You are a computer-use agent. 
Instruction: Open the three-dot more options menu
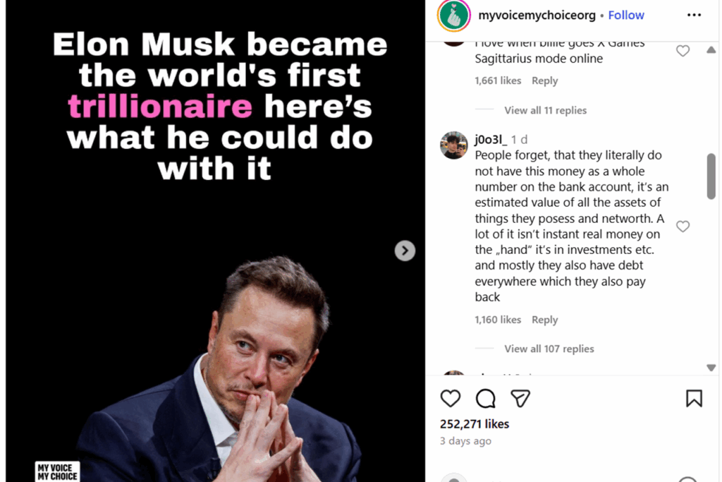tap(694, 15)
